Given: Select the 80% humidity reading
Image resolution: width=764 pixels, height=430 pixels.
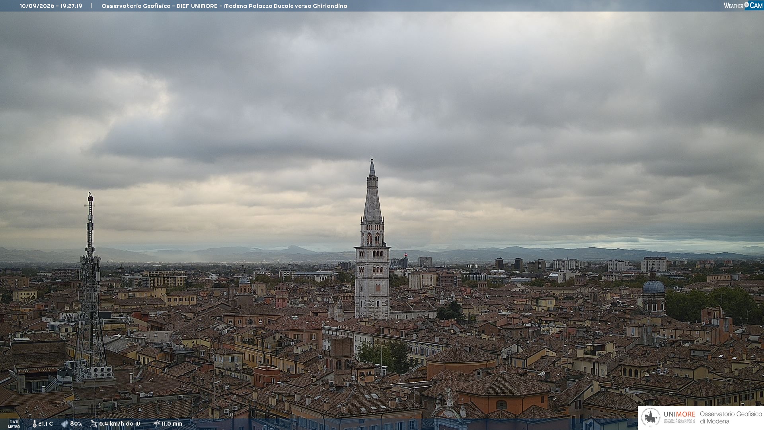Looking at the screenshot, I should (76, 424).
